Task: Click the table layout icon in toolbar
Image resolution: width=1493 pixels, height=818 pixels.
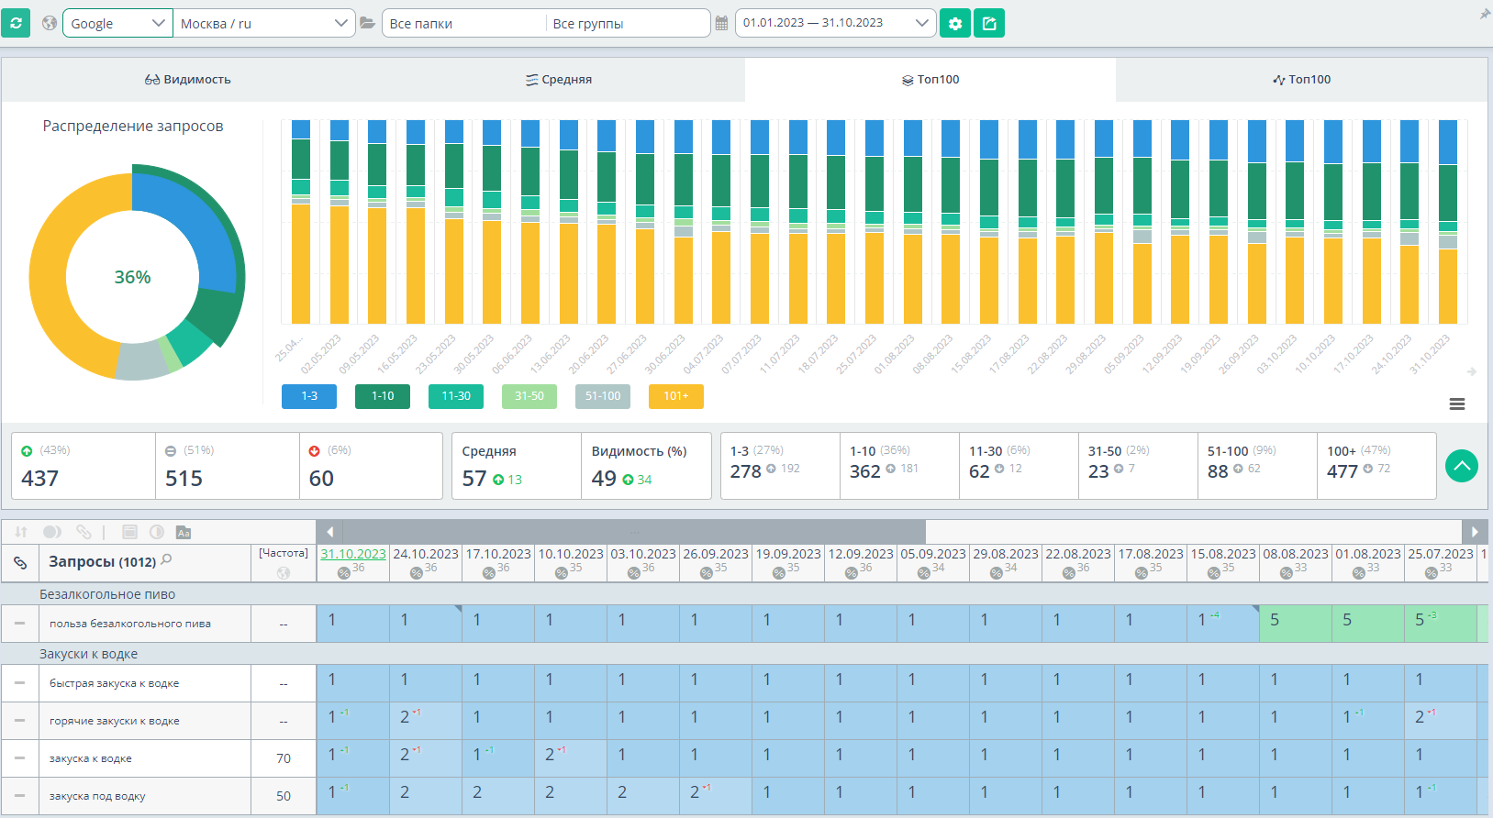Action: click(x=130, y=532)
